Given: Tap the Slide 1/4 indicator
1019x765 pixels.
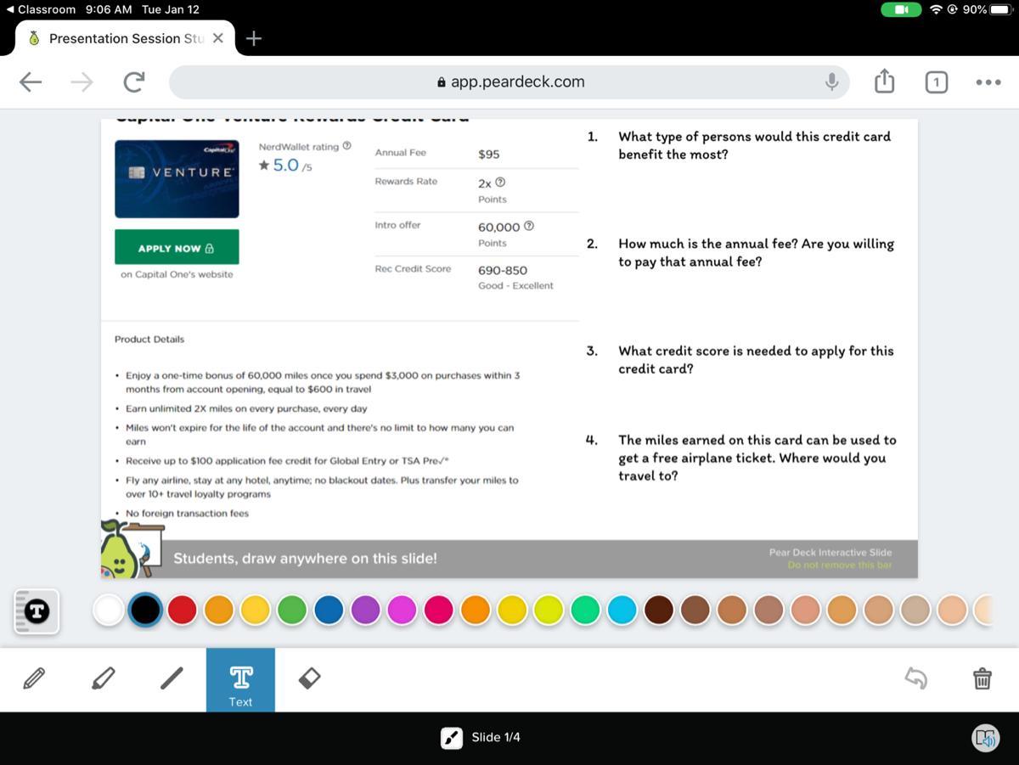Looking at the screenshot, I should tap(496, 738).
